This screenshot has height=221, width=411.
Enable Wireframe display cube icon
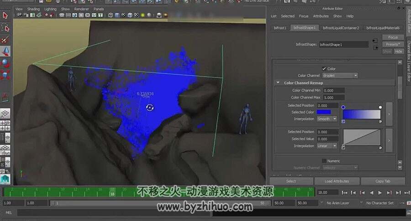(x=111, y=15)
